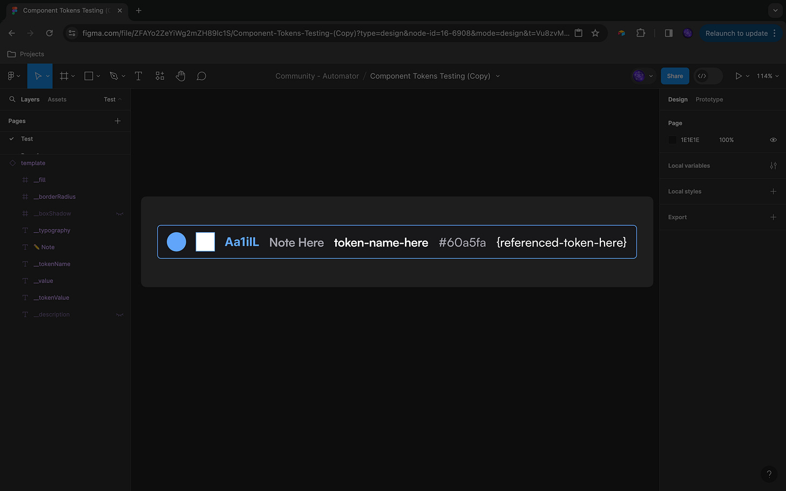Open the Figma main menu icon
Viewport: 786px width, 491px height.
(11, 76)
